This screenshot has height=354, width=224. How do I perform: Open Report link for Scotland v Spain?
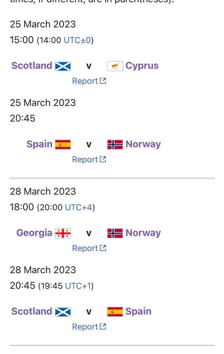89,327
